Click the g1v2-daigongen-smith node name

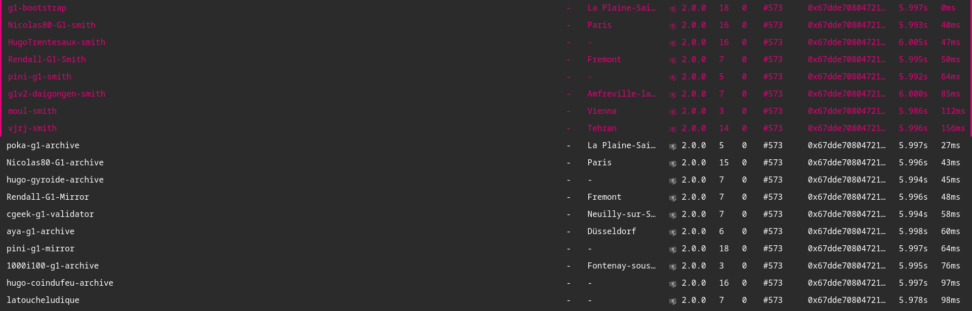[57, 94]
